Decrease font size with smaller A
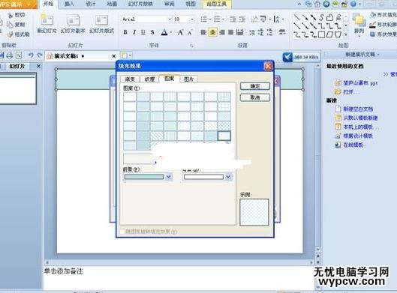 (190, 32)
